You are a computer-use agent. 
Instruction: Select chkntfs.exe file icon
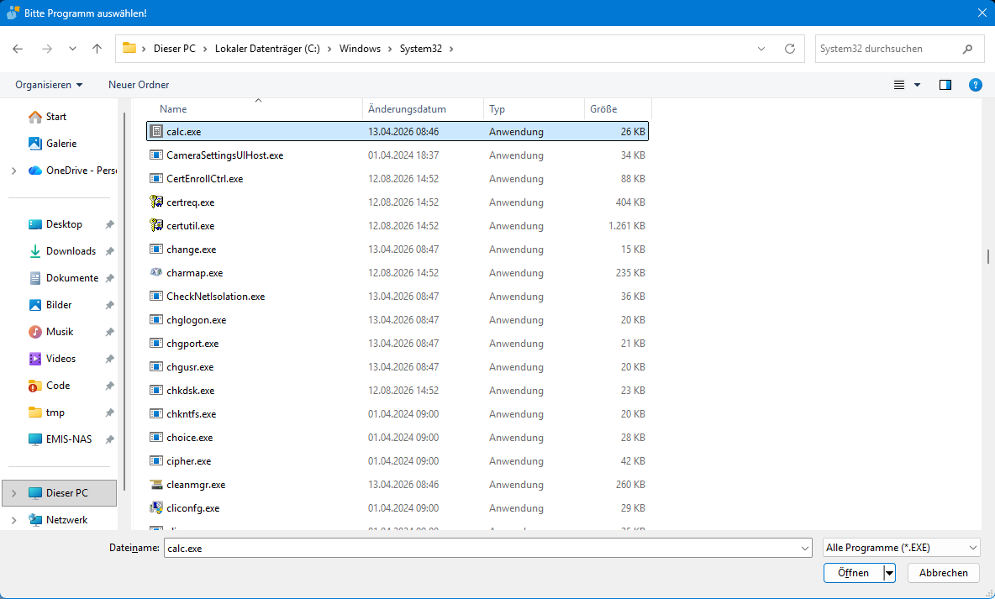tap(156, 413)
